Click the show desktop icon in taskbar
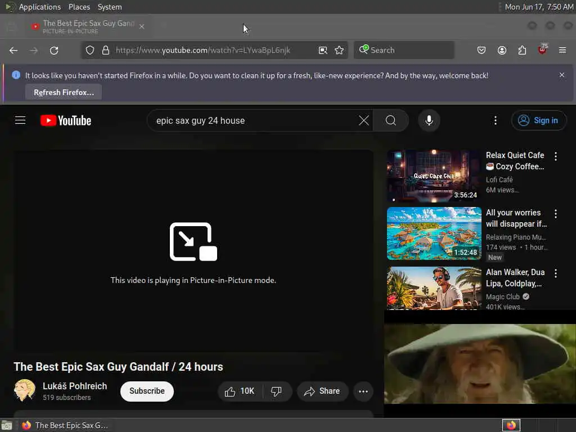 (x=7, y=425)
